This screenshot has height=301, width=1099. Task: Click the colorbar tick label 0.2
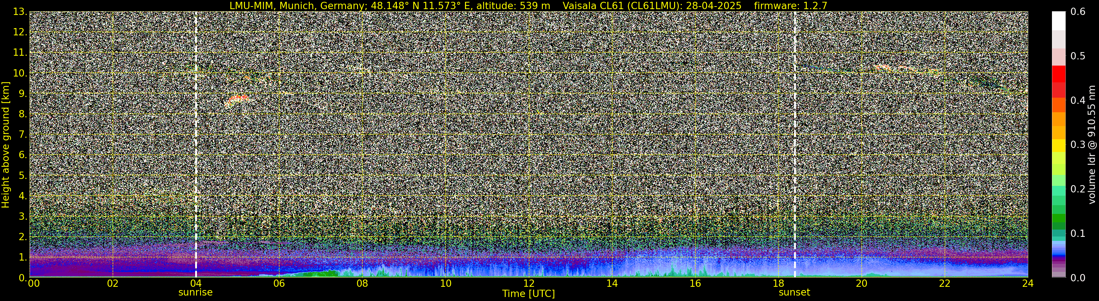pyautogui.click(x=1078, y=189)
